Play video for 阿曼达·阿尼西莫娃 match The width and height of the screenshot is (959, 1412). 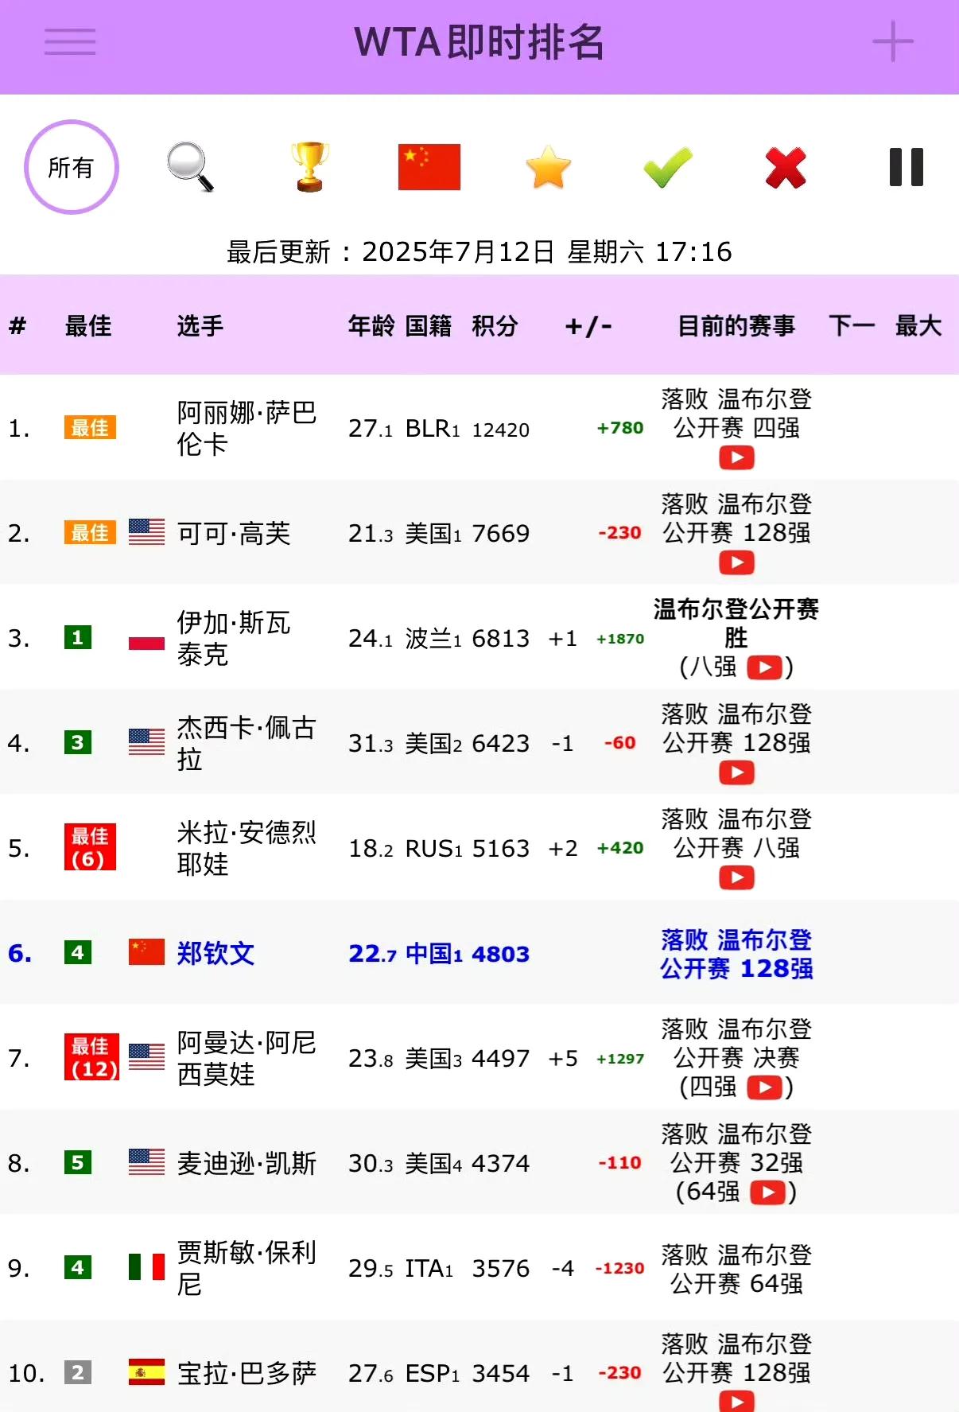pyautogui.click(x=765, y=1087)
